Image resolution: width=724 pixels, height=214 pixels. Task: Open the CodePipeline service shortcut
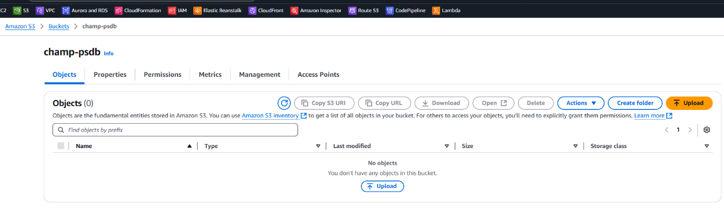[405, 10]
